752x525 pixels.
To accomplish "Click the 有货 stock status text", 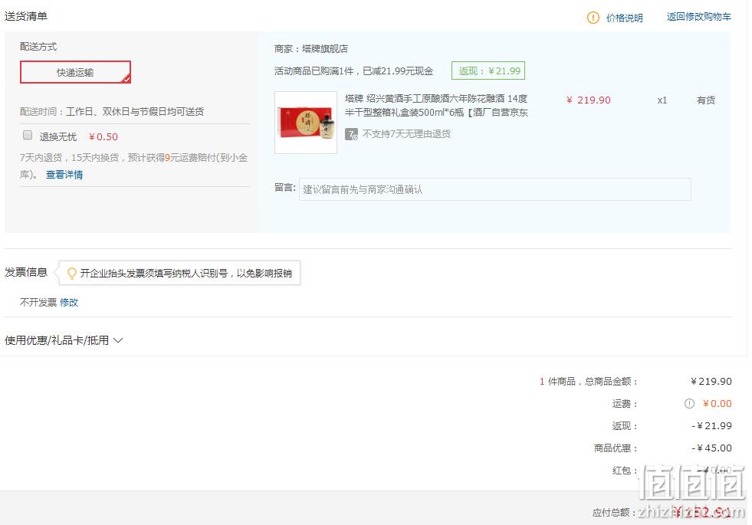I will pos(706,100).
